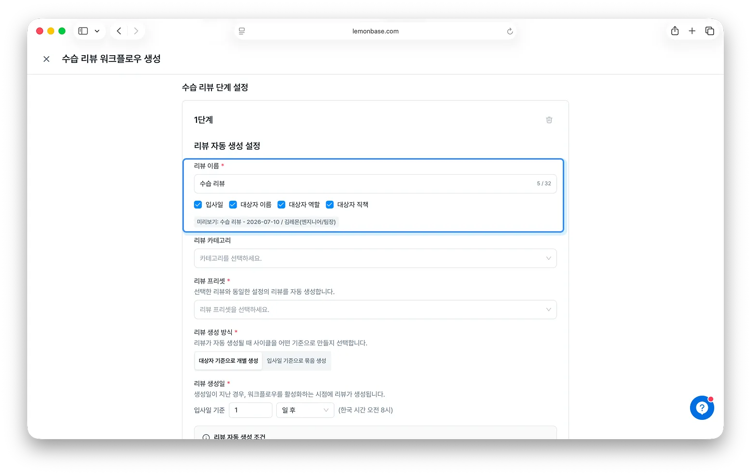Viewport: 751px width, 475px height.
Task: Select 입사일 기준으로 묶음 생성 option
Action: pos(297,361)
